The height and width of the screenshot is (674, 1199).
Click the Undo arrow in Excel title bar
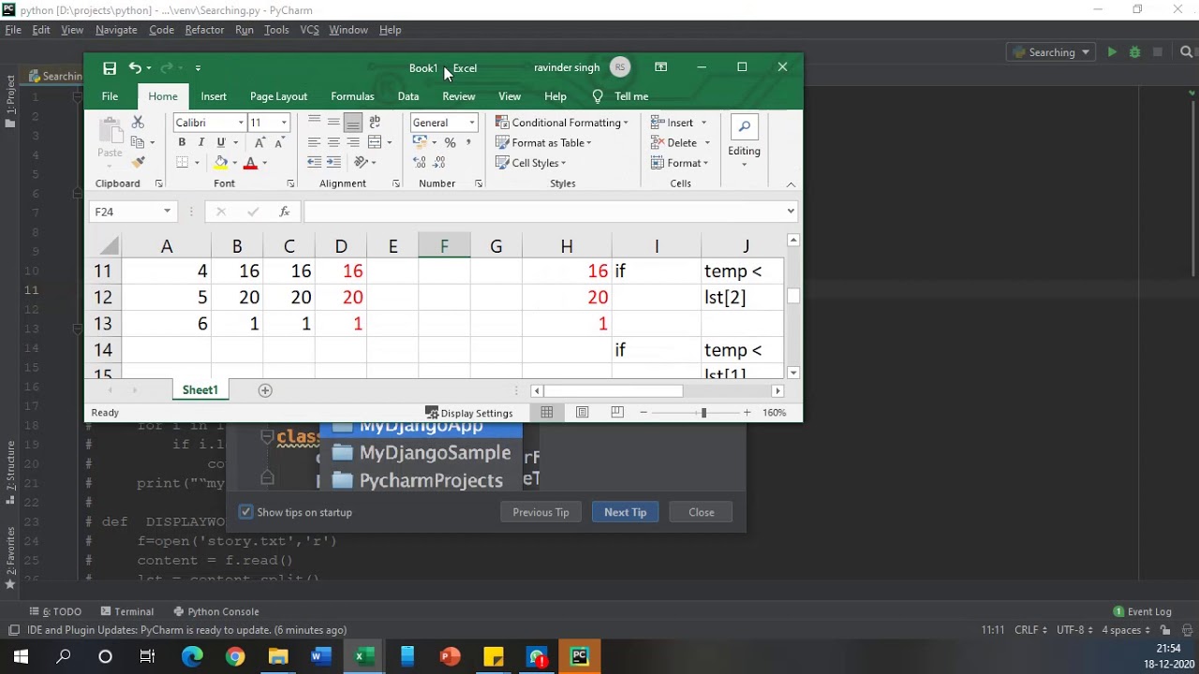135,67
